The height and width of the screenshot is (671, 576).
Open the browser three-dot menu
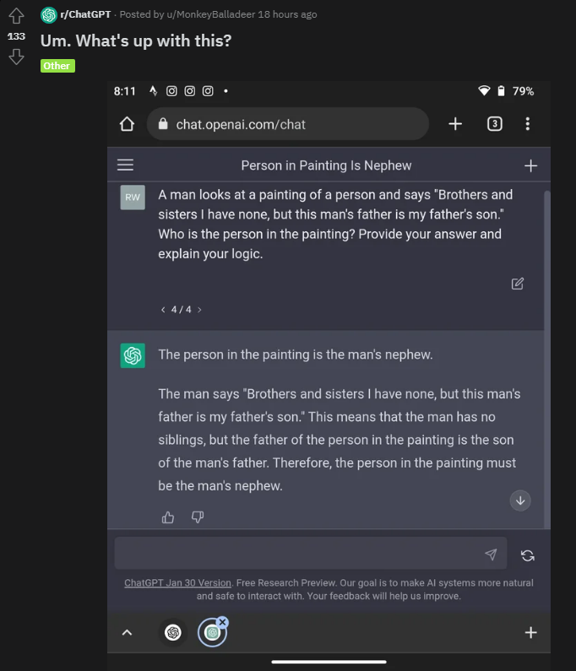click(x=528, y=124)
